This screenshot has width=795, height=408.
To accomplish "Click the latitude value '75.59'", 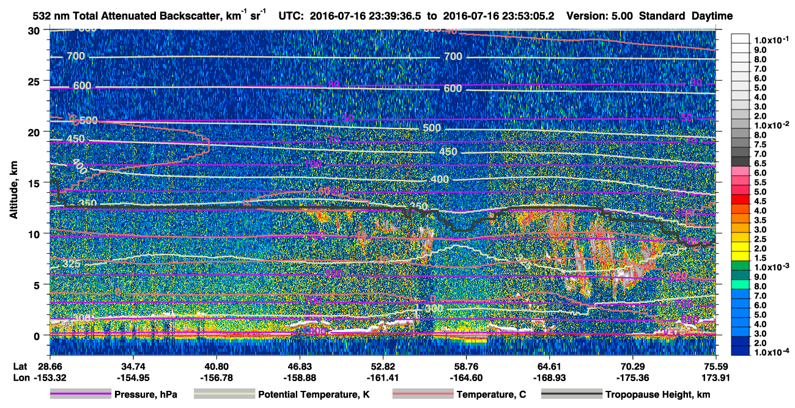I will point(715,366).
